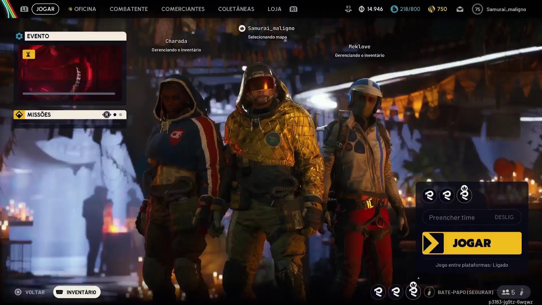Open the Samurai_maligno profile name in top bar

[506, 9]
